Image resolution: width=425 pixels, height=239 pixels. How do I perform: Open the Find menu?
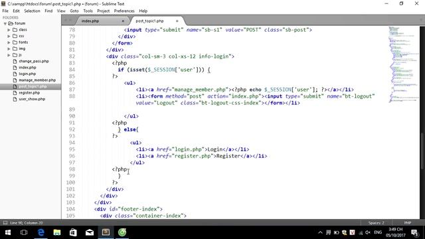(x=48, y=11)
